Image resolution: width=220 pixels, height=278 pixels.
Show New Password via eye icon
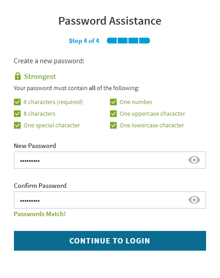click(x=194, y=160)
